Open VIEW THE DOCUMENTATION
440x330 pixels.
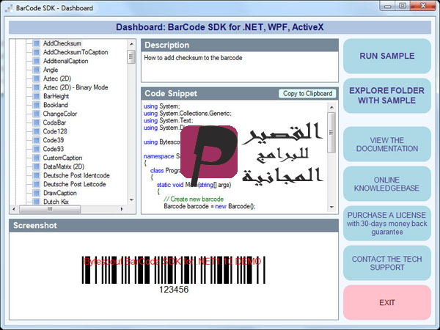(x=387, y=144)
